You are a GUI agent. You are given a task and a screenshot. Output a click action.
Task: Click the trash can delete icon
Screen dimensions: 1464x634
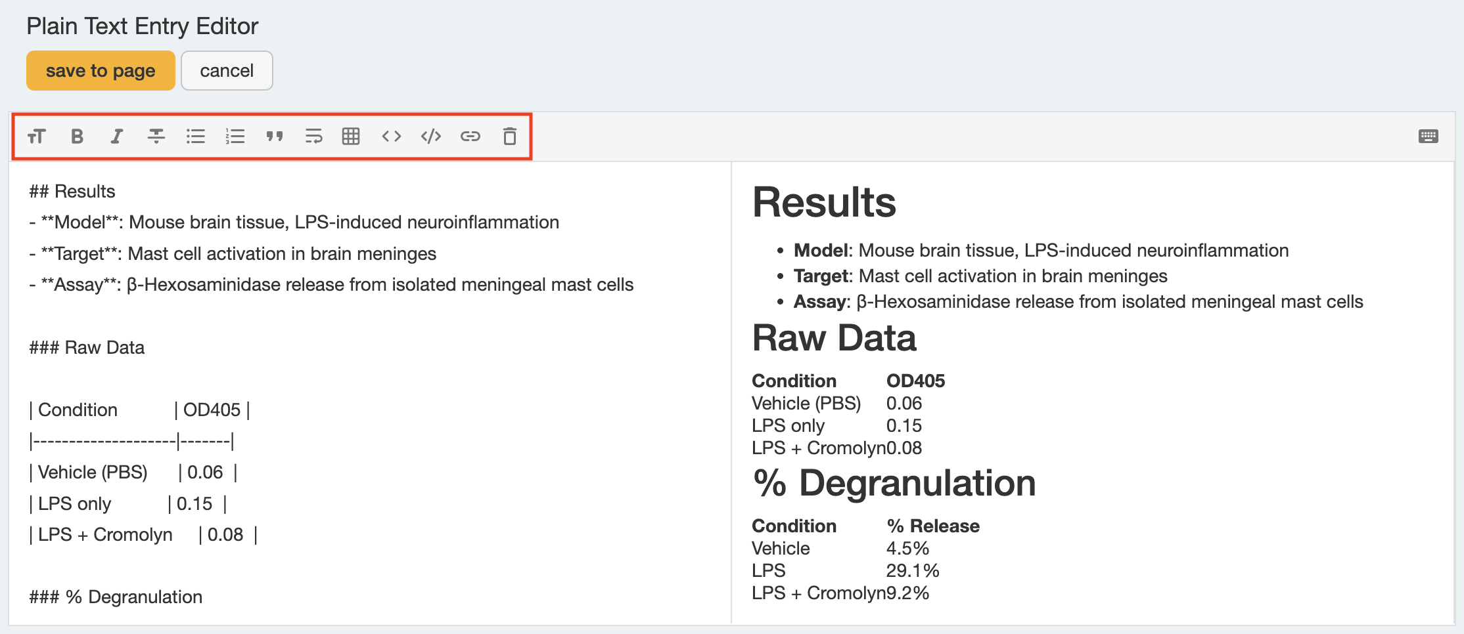pyautogui.click(x=510, y=137)
